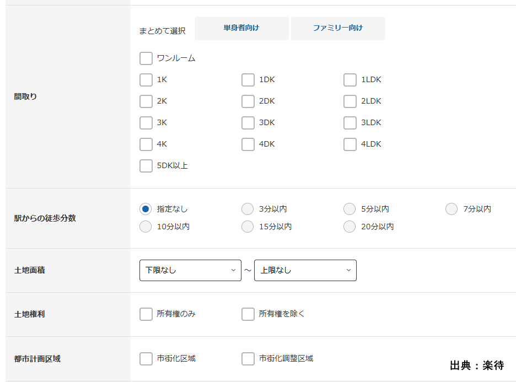This screenshot has width=516, height=382.
Task: Toggle the 4DK checkbox
Action: pos(248,144)
